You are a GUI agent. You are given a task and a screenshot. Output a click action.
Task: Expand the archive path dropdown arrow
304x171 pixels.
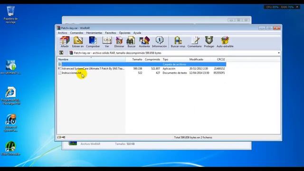(x=279, y=53)
